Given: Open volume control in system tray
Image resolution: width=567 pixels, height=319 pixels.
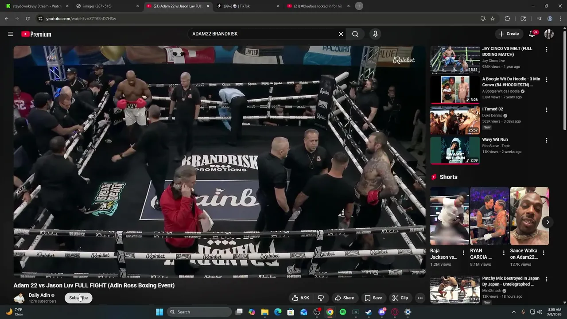Looking at the screenshot, I should (540, 312).
